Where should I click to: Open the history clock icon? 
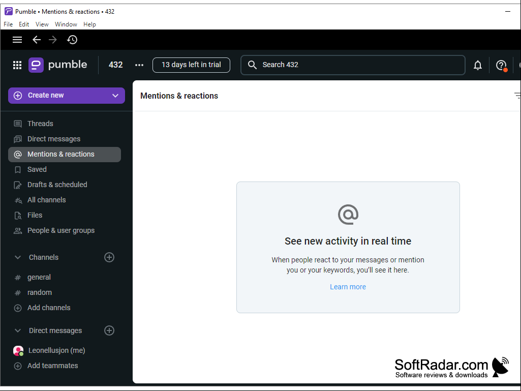[x=72, y=40]
